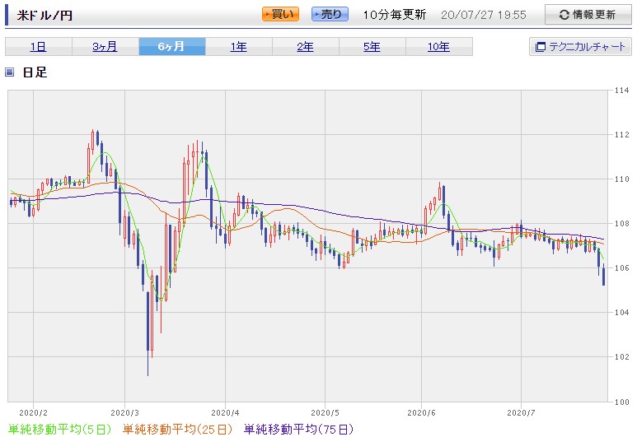Switch to the 3ヶ月 period tab
The height and width of the screenshot is (437, 637).
click(105, 47)
